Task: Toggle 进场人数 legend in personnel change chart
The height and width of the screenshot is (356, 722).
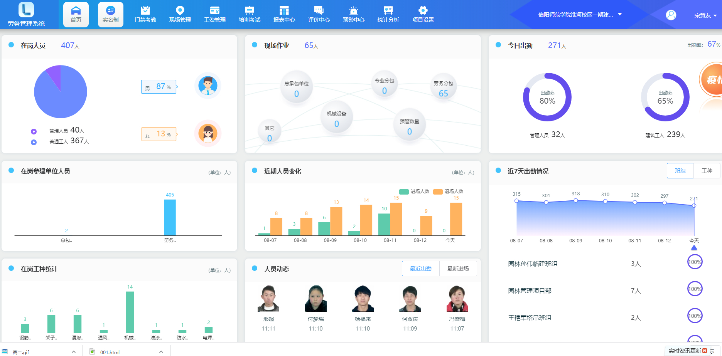Action: pos(415,191)
